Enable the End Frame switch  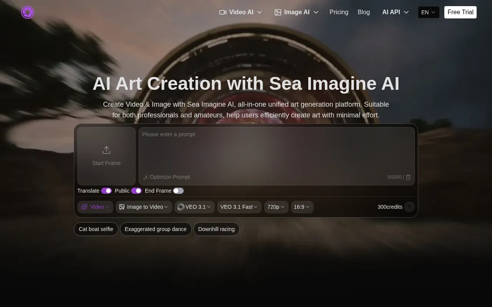pos(178,191)
